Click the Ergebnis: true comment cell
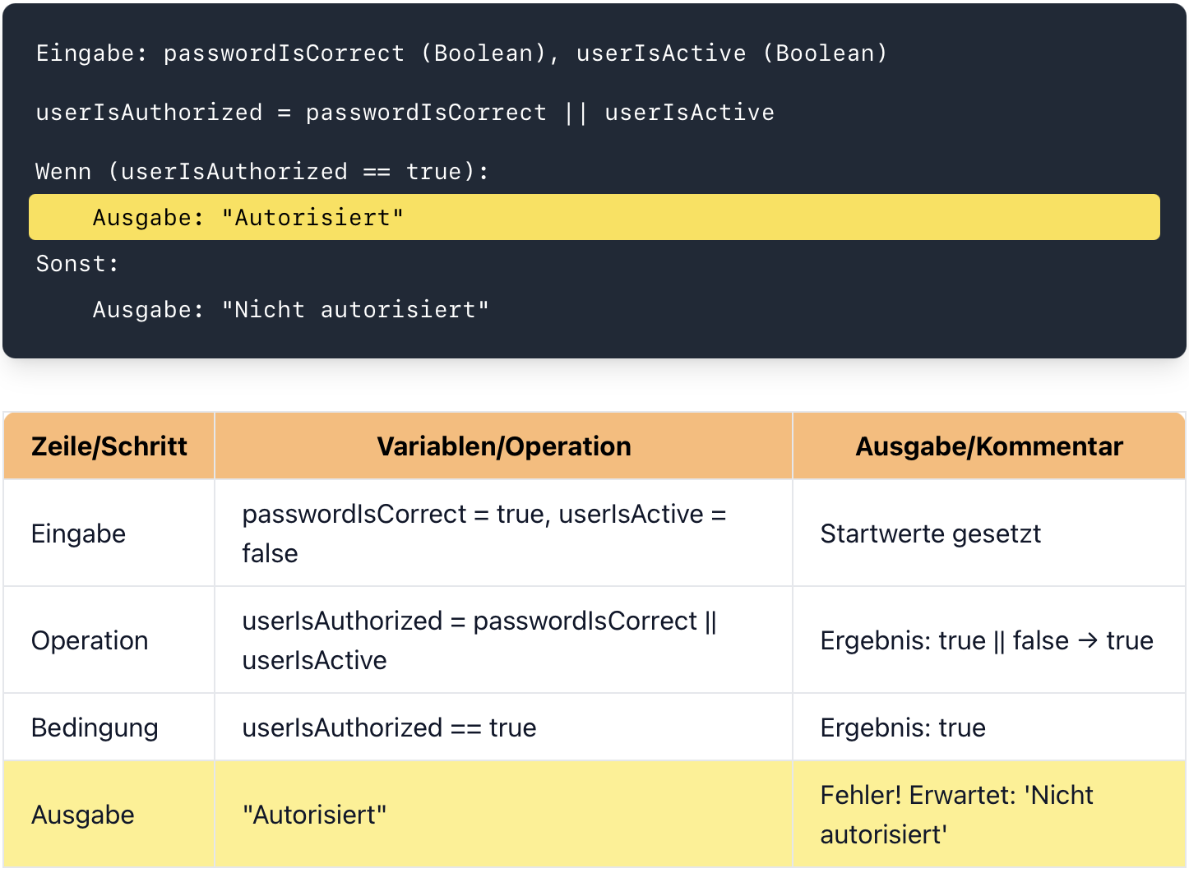This screenshot has width=1189, height=873. [989, 727]
